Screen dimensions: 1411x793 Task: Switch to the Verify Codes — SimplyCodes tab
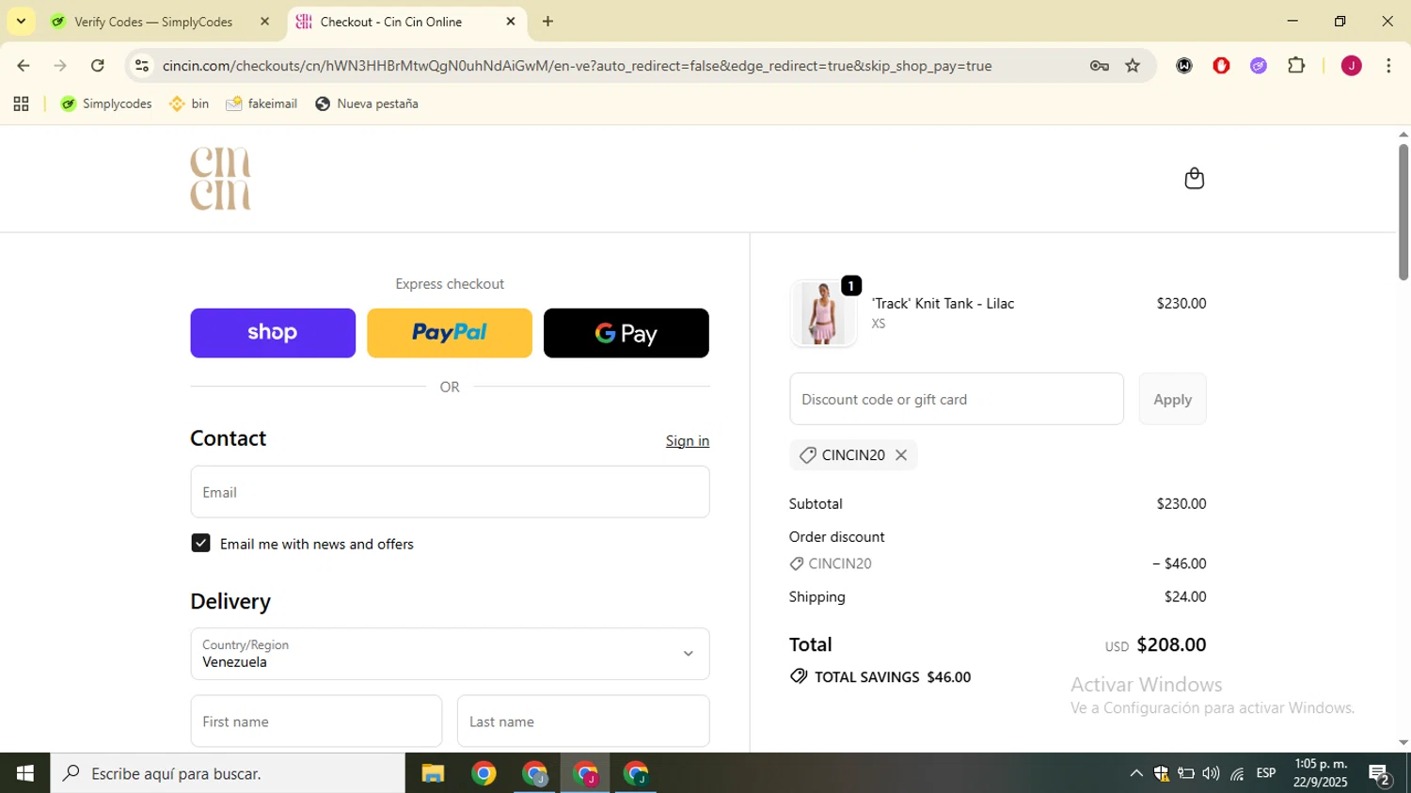click(x=153, y=22)
